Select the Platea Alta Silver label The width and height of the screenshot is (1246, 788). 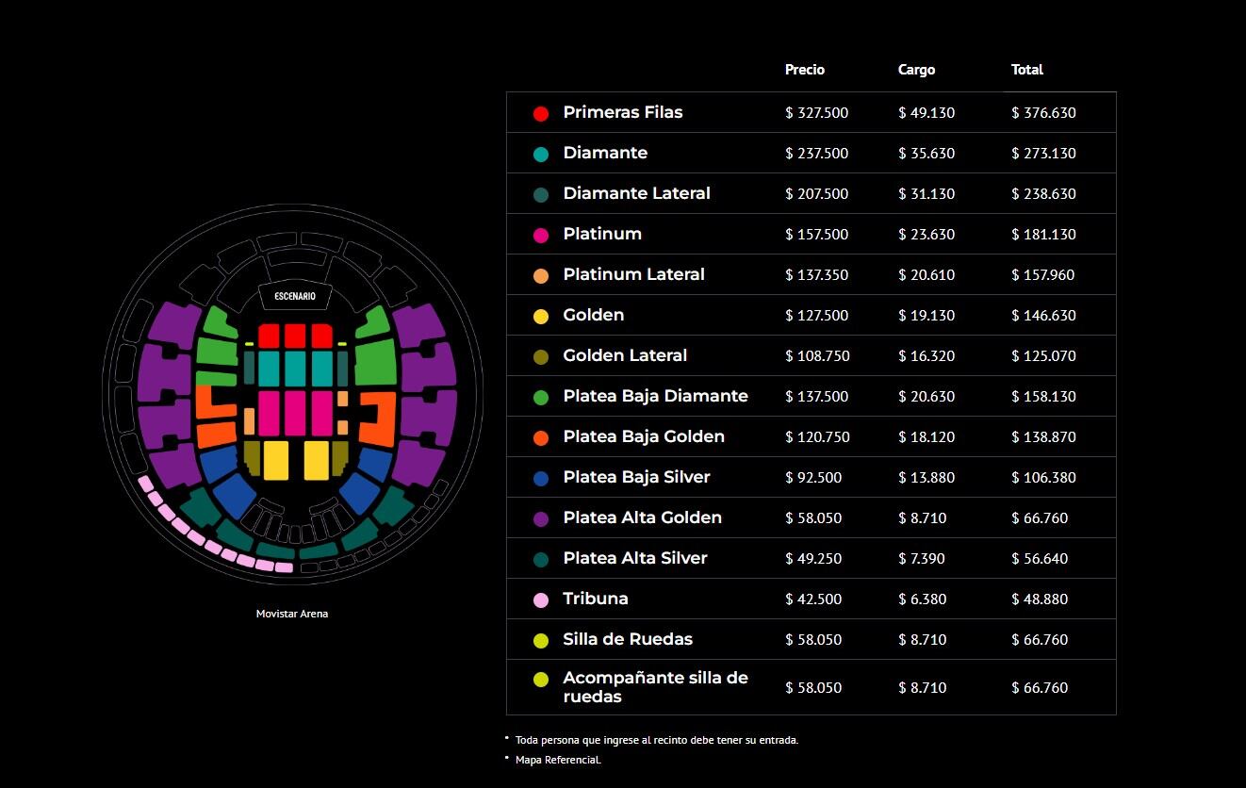point(635,558)
